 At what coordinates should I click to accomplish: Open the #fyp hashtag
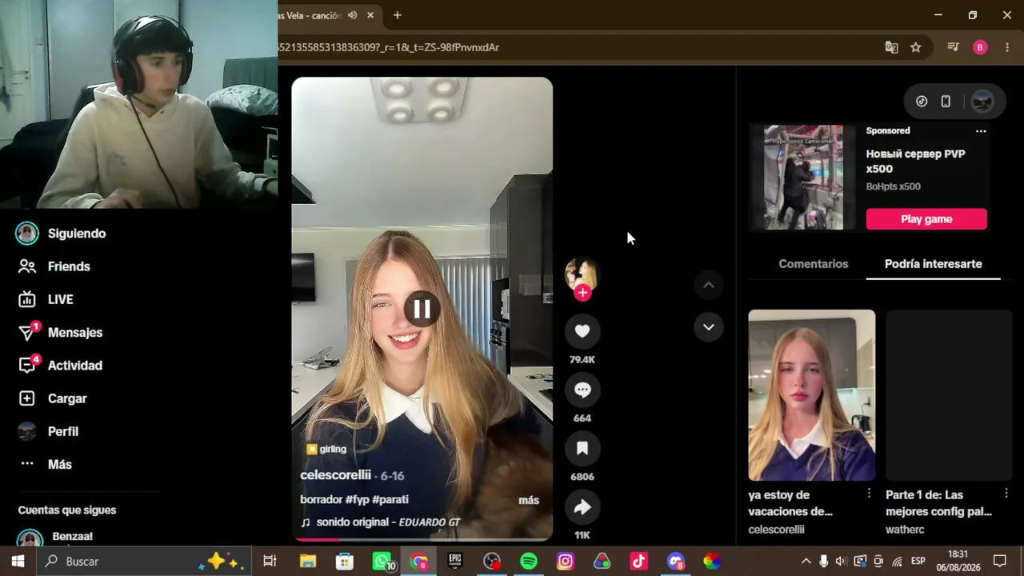pyautogui.click(x=358, y=499)
